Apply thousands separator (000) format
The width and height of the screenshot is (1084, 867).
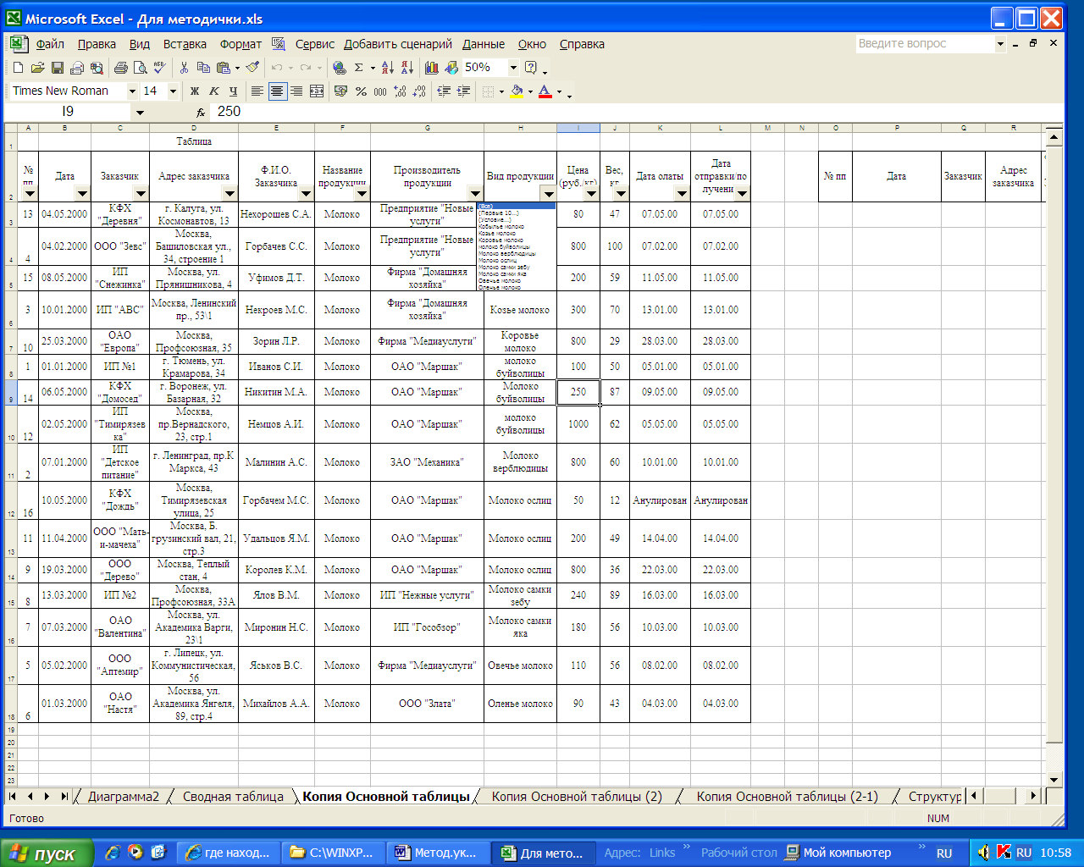(380, 91)
